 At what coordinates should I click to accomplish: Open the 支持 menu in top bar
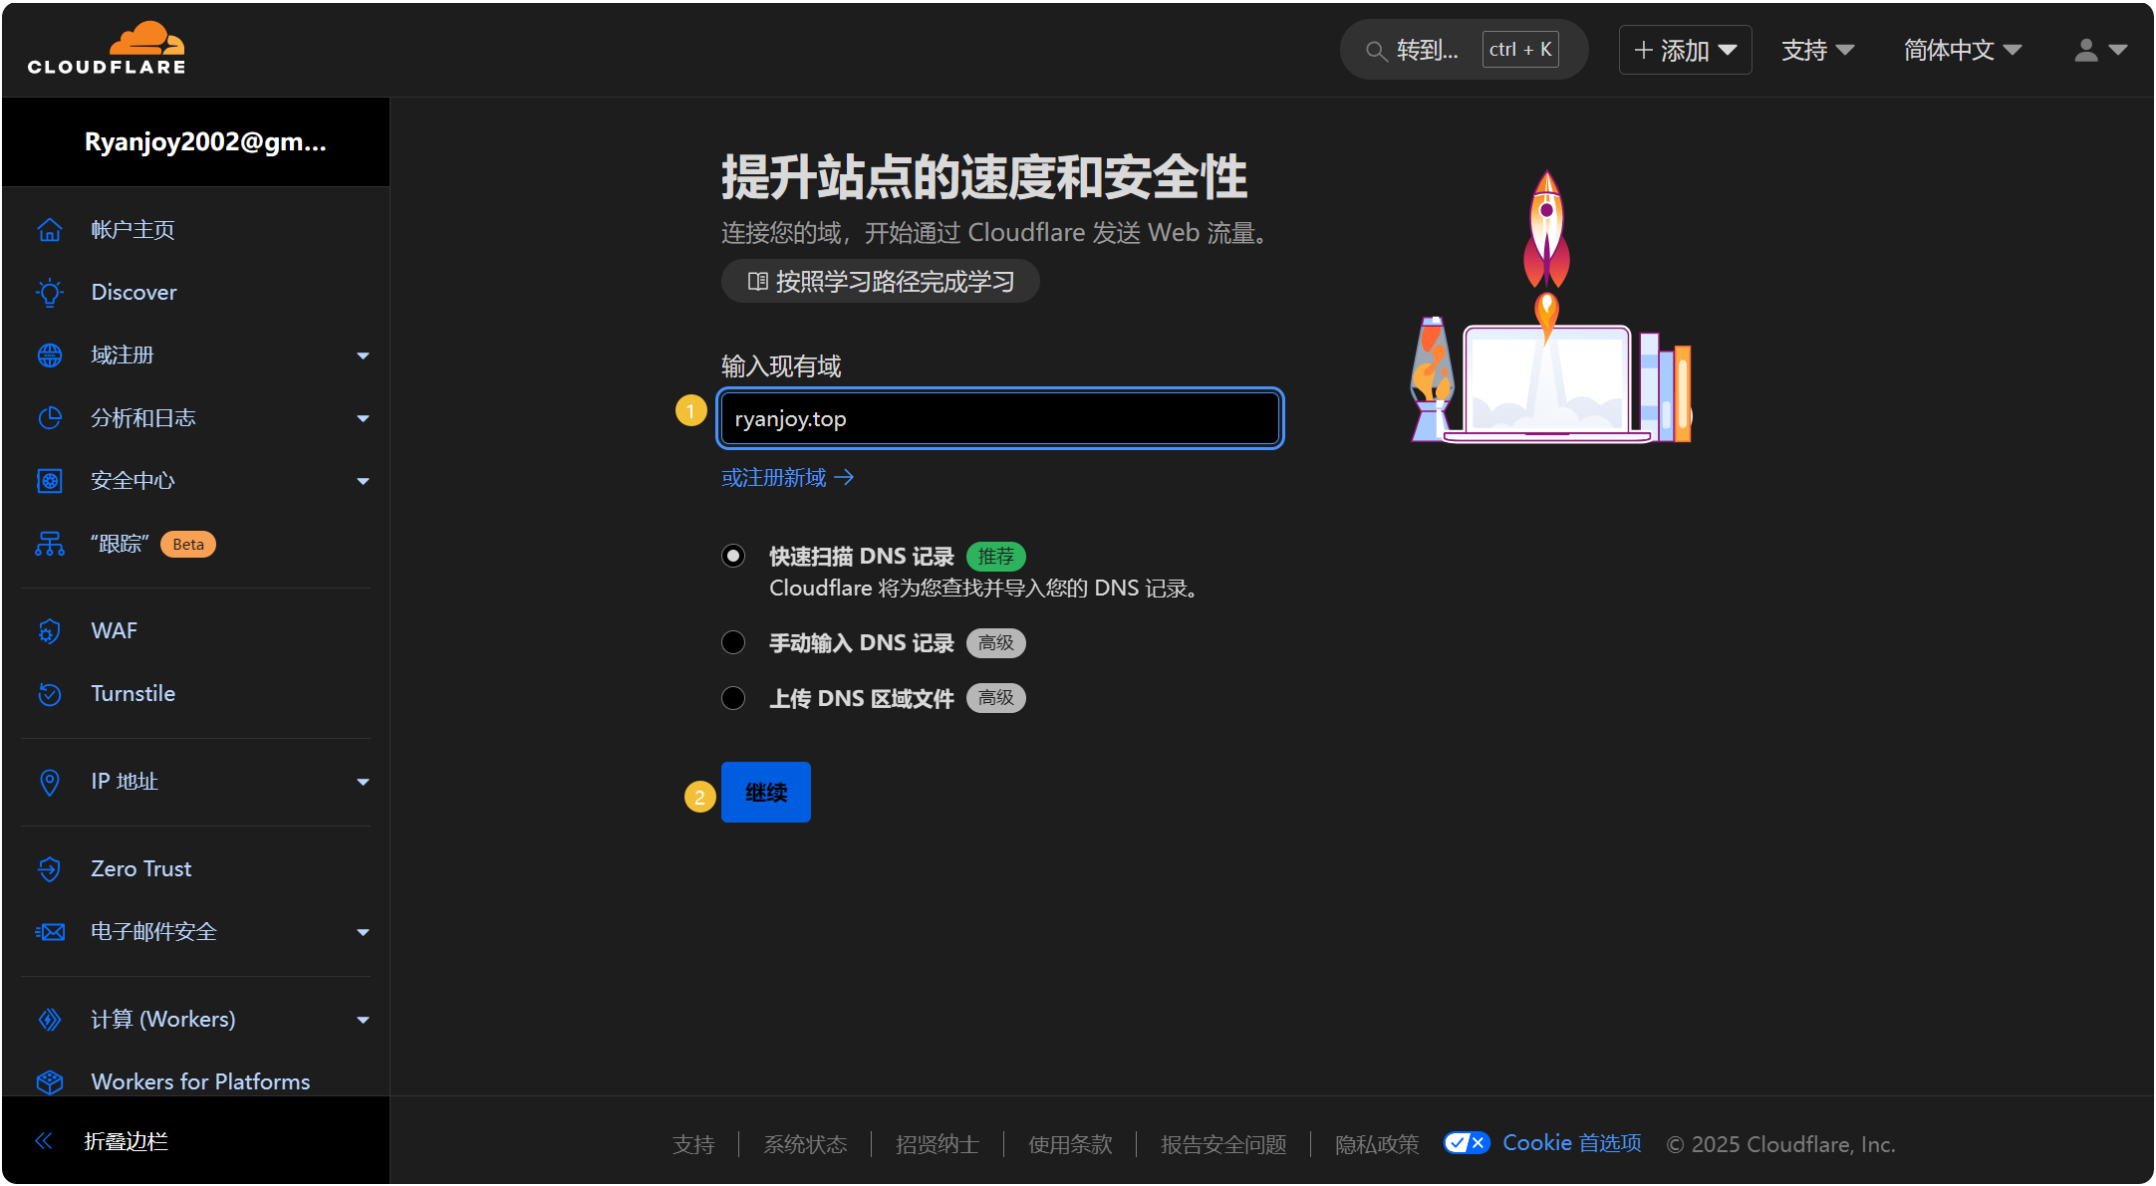1816,49
